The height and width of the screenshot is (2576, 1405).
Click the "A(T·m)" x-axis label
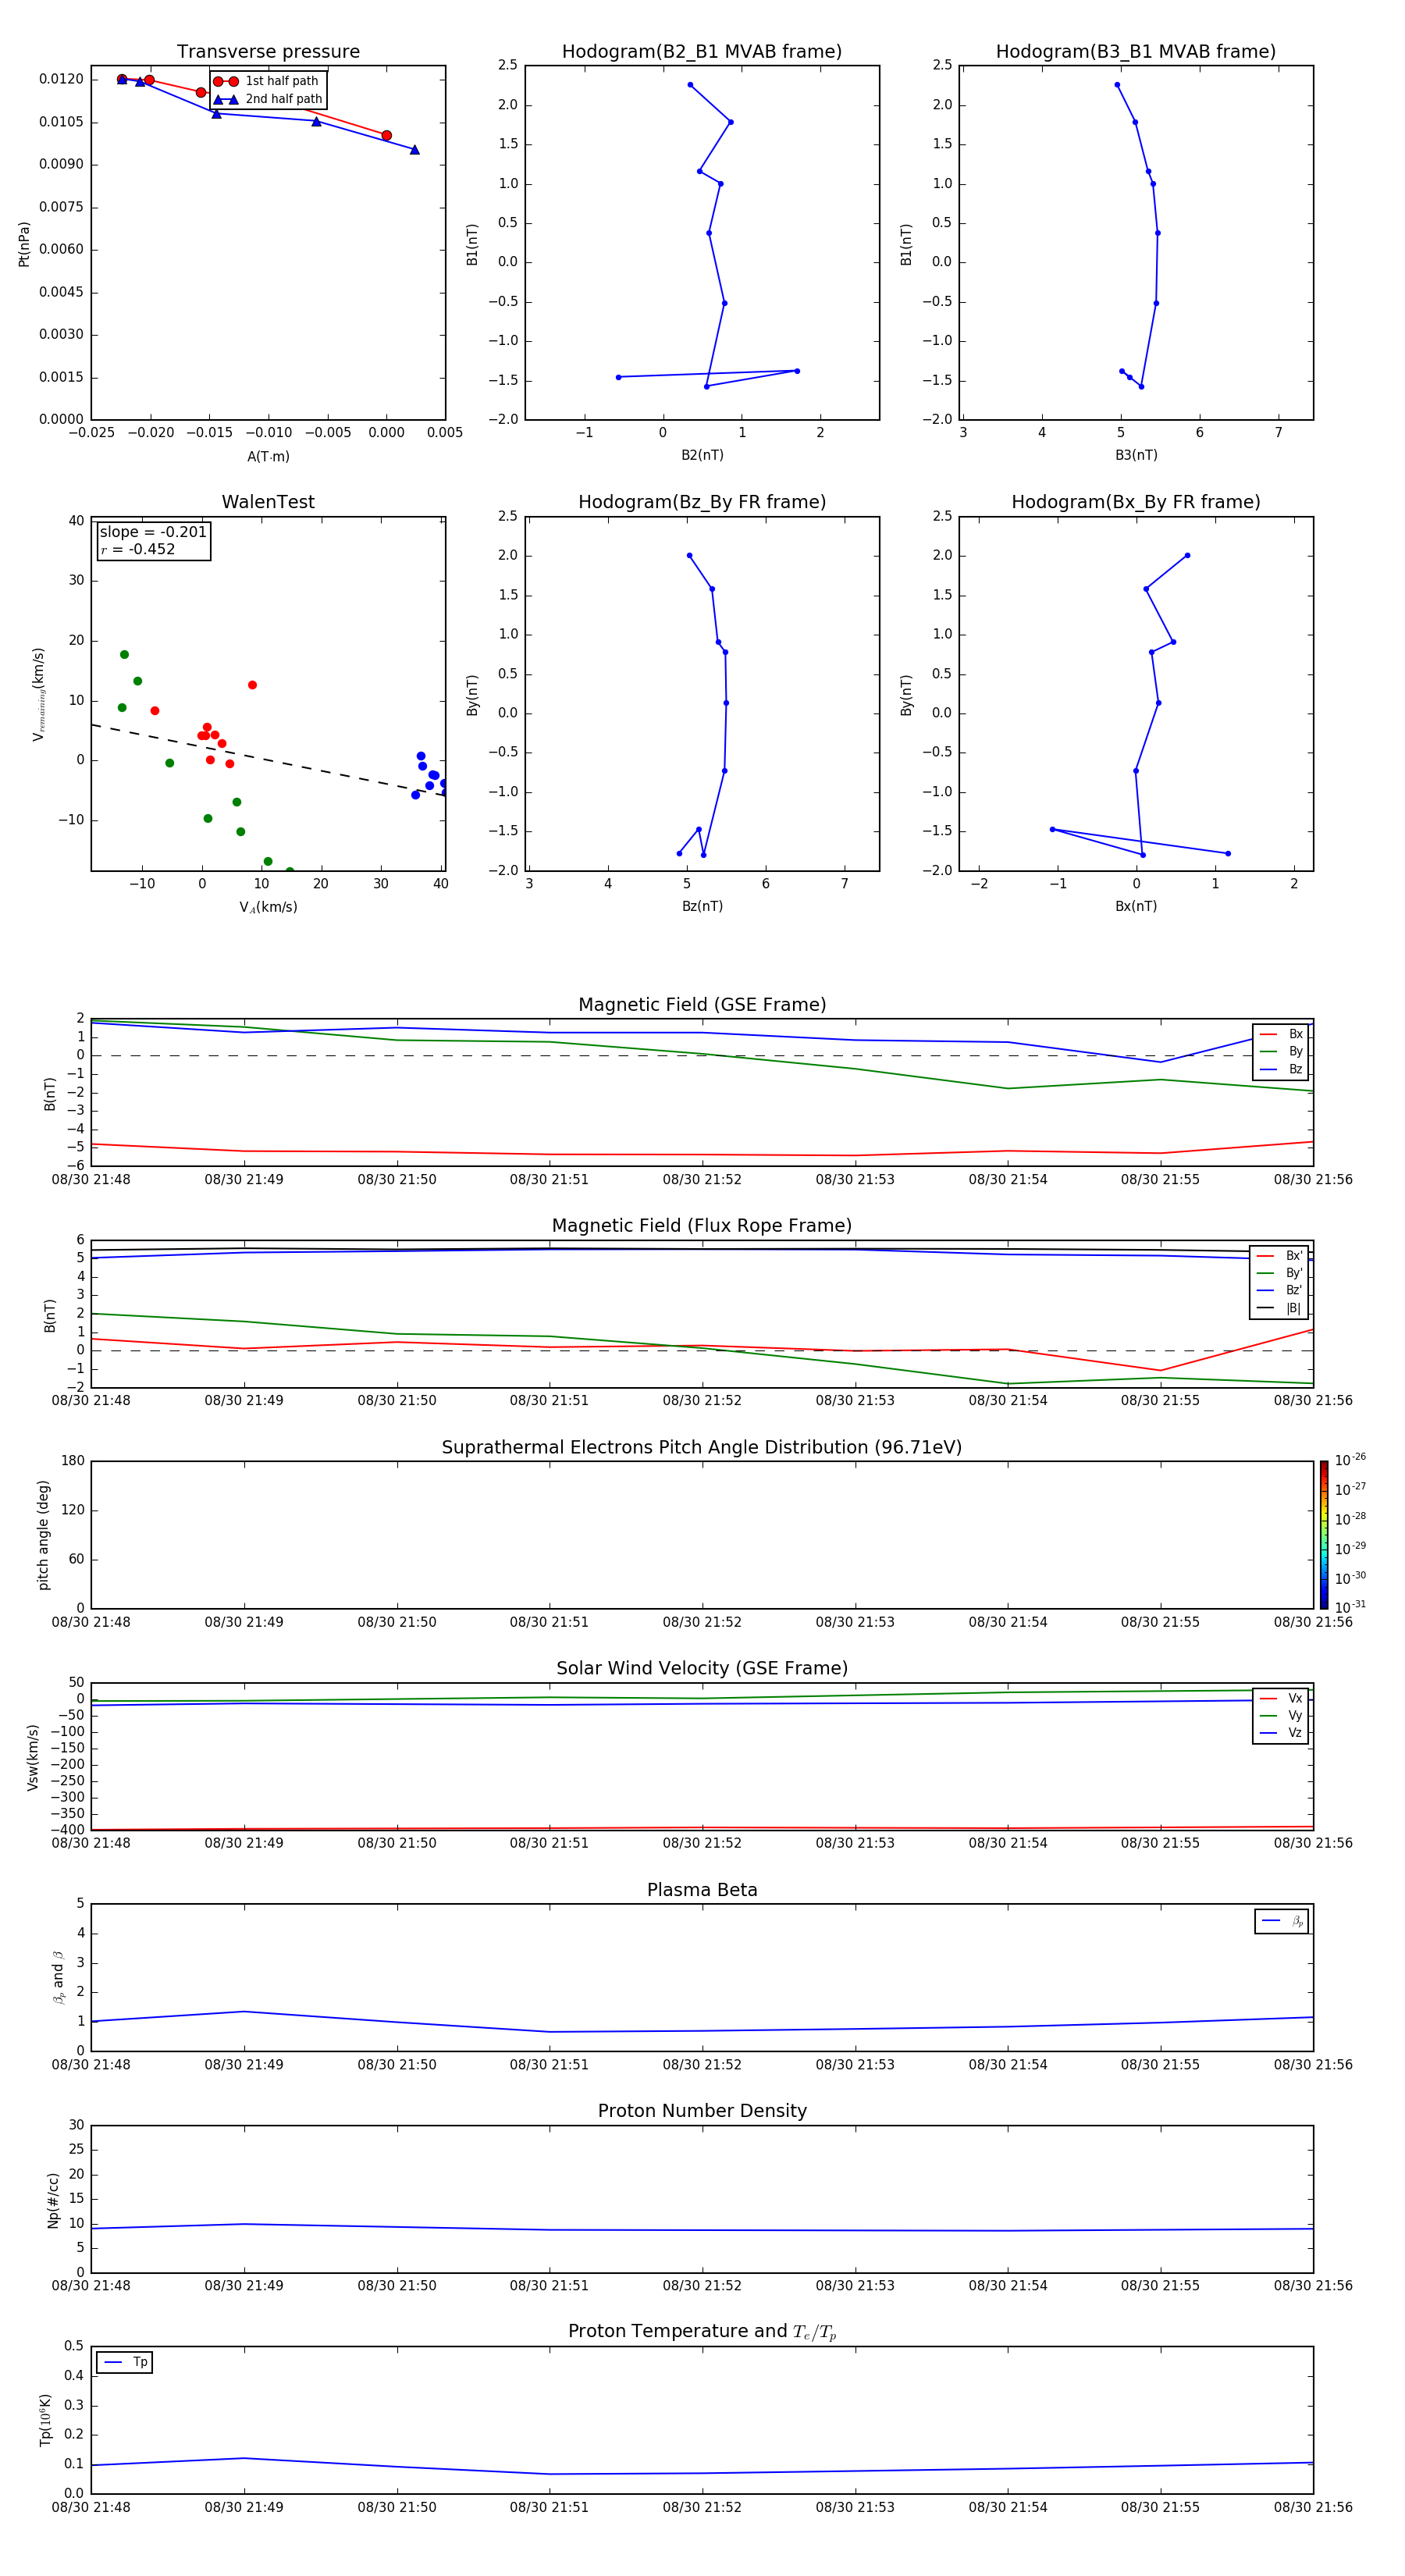pos(268,456)
